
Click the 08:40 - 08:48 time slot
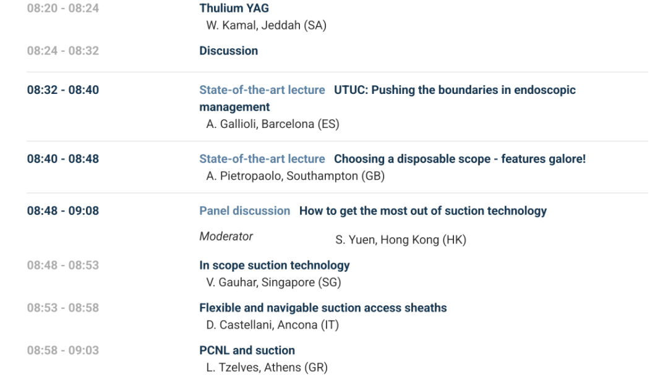(62, 159)
